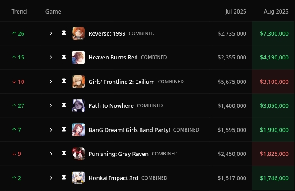
Task: Unpin the Reverse: 1999 row
Action: pos(64,33)
